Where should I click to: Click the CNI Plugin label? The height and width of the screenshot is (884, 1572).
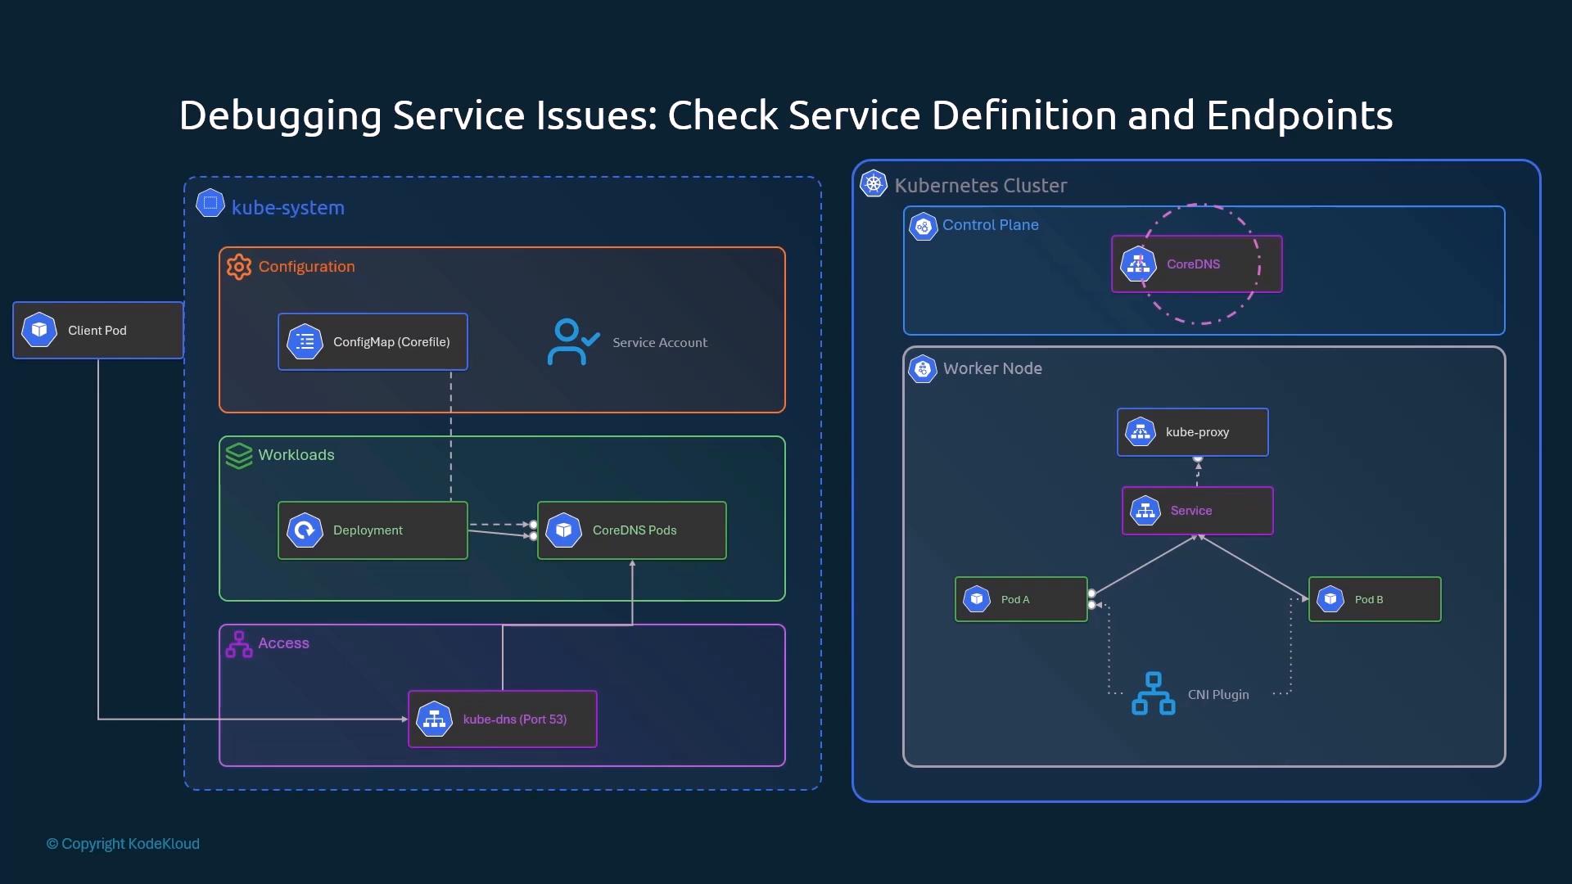tap(1218, 695)
